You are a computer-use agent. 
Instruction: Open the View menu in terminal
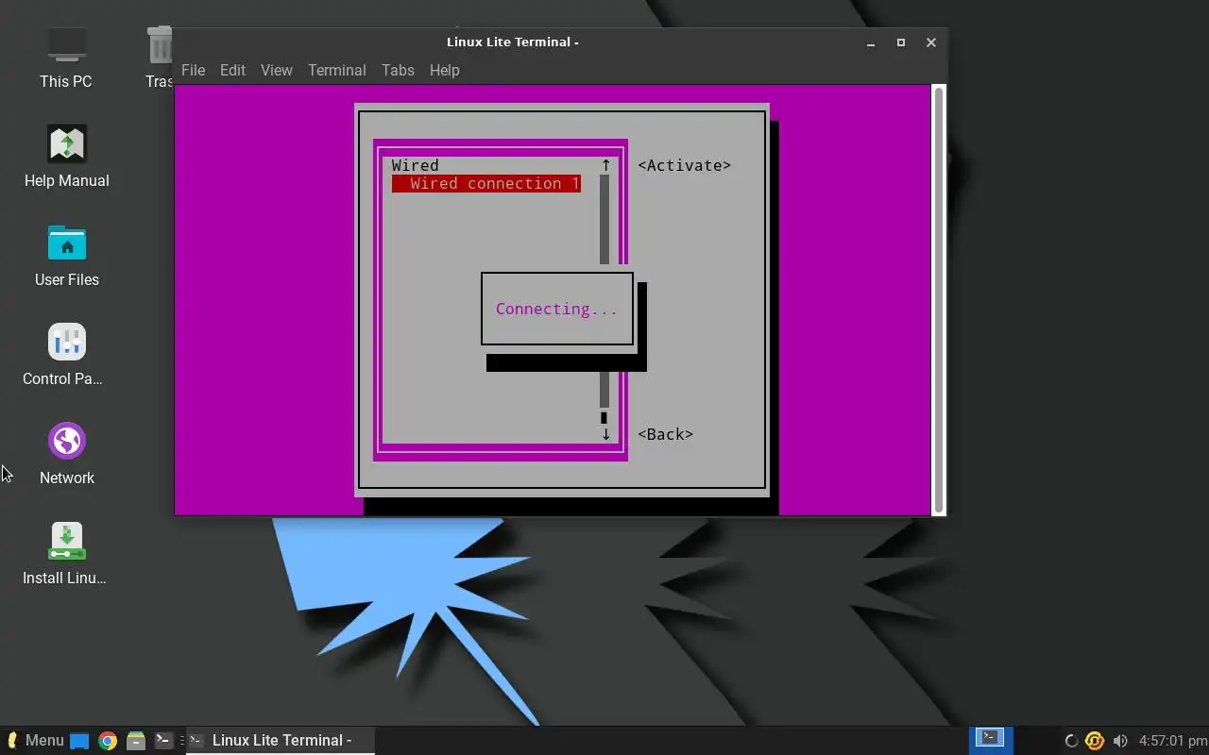click(x=277, y=70)
